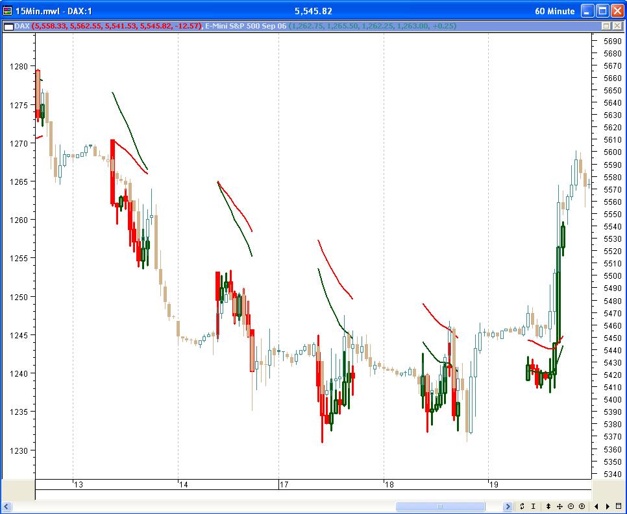Page the chart right with the right triangle icon
The width and height of the screenshot is (627, 514).
[608, 506]
